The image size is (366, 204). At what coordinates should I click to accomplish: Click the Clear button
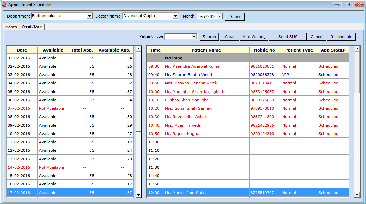coord(230,37)
